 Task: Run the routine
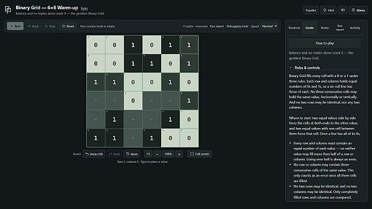coord(15,26)
